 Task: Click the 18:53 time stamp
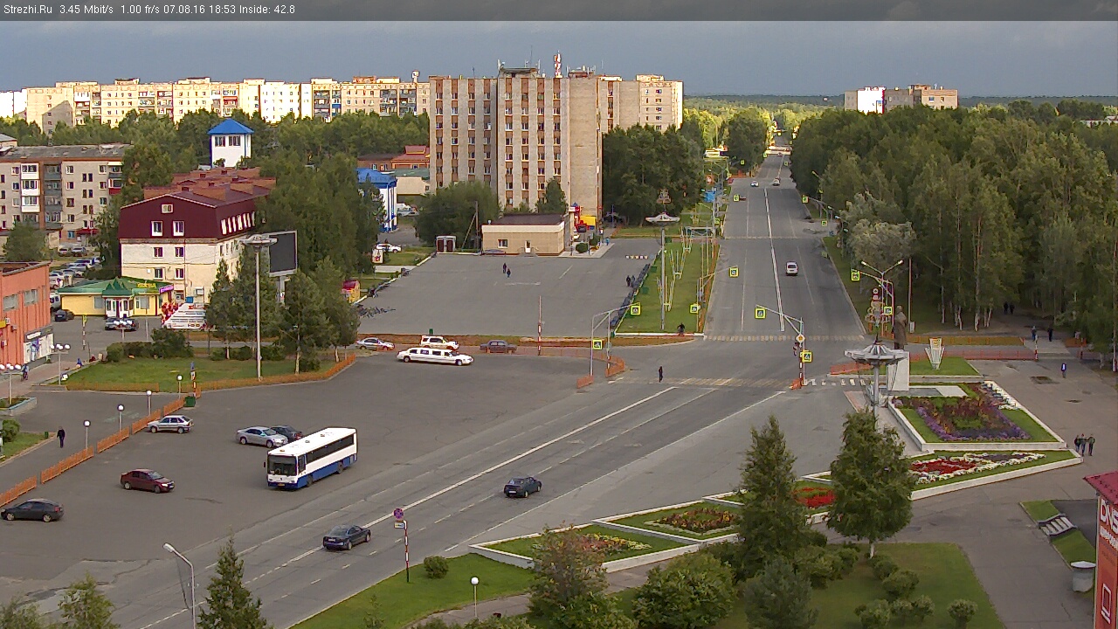222,10
